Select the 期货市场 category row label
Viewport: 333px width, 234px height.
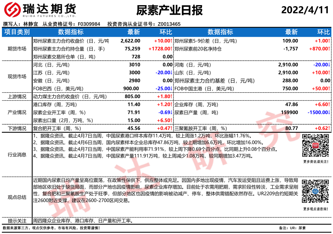click(x=17, y=49)
